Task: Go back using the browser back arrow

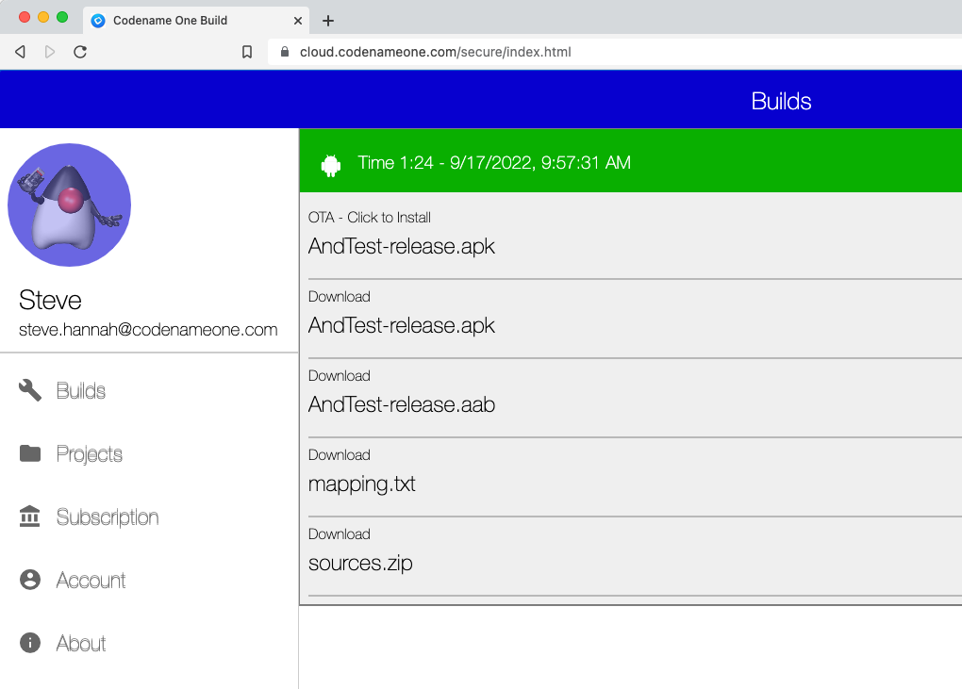Action: click(20, 52)
